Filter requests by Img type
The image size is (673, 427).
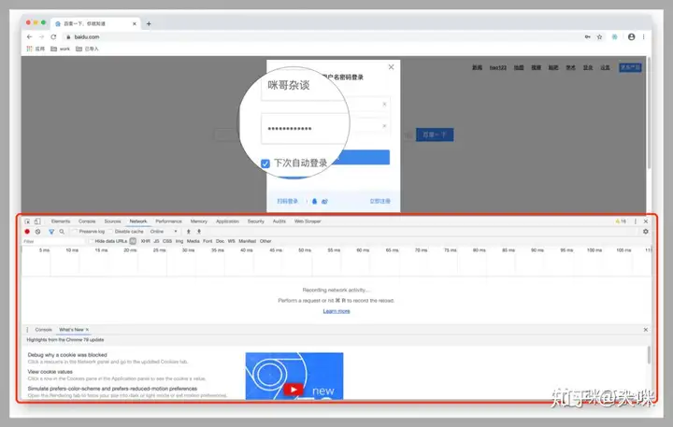click(x=179, y=241)
